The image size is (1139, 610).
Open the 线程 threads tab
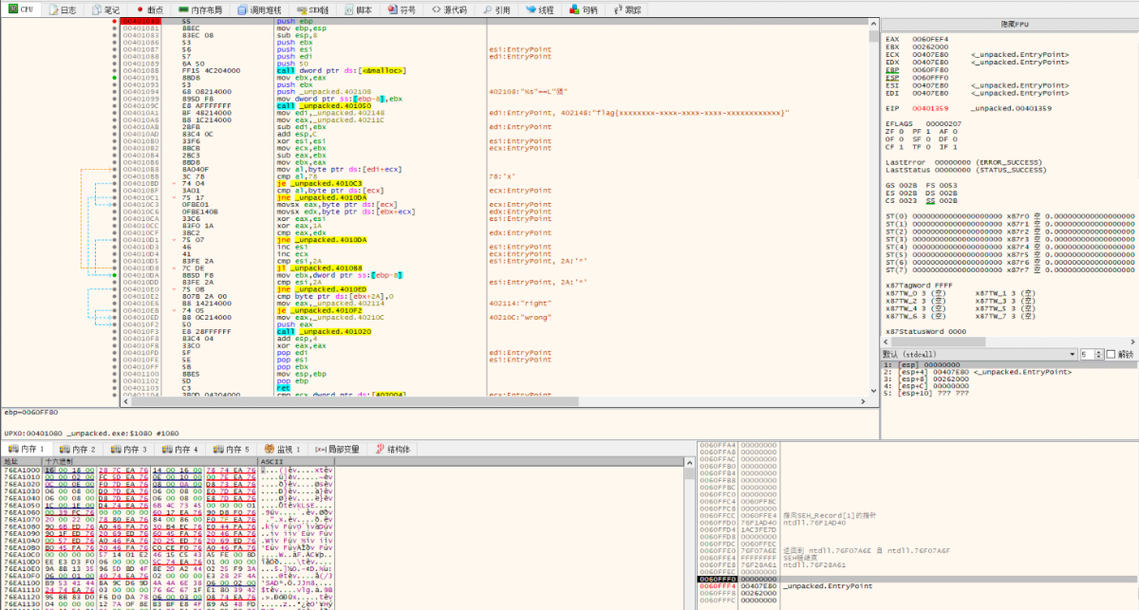(539, 9)
